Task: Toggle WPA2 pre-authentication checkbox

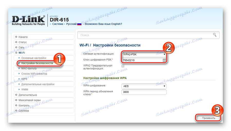Action: click(x=123, y=66)
